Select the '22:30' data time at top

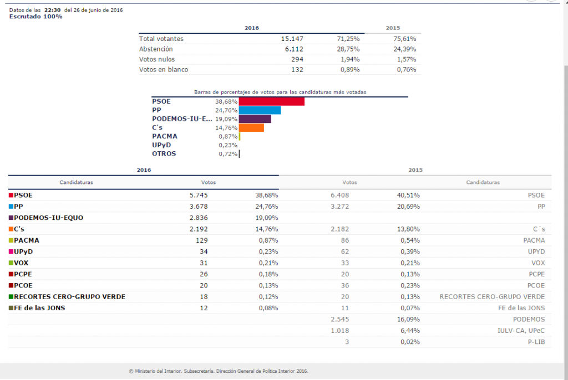[x=53, y=10]
